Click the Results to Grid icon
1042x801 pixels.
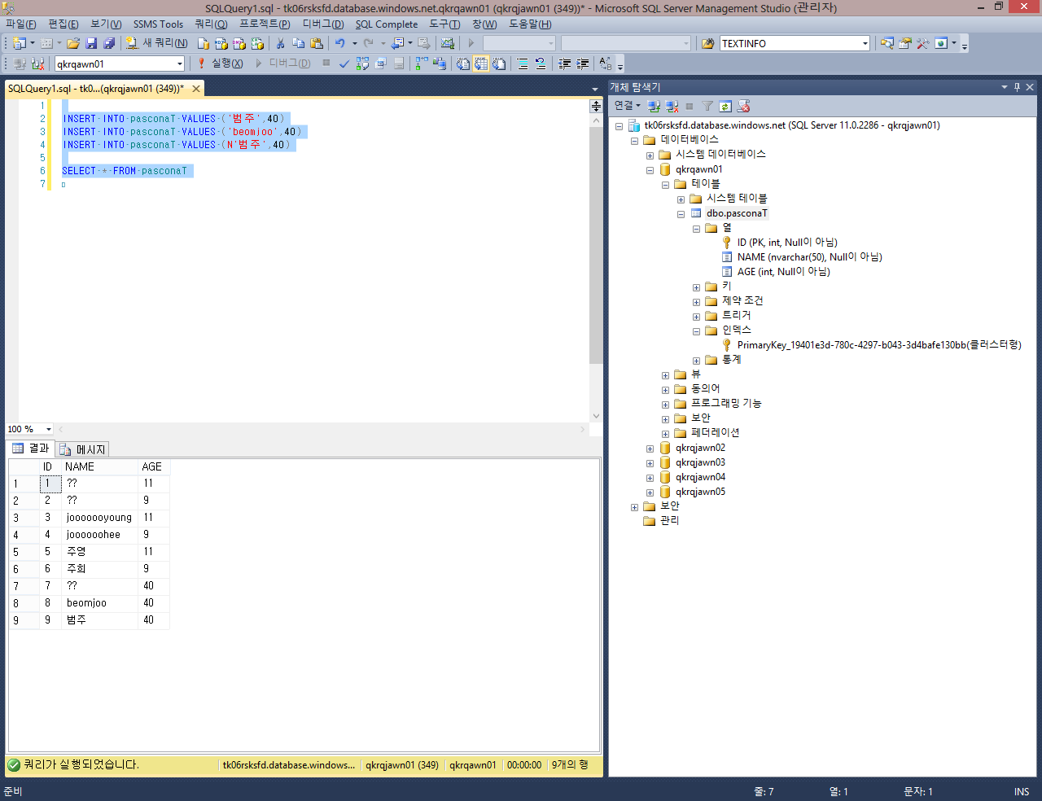pyautogui.click(x=481, y=63)
